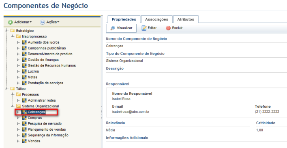Image resolution: width=287 pixels, height=148 pixels.
Task: Click the Metas component icon
Action: (x=24, y=77)
